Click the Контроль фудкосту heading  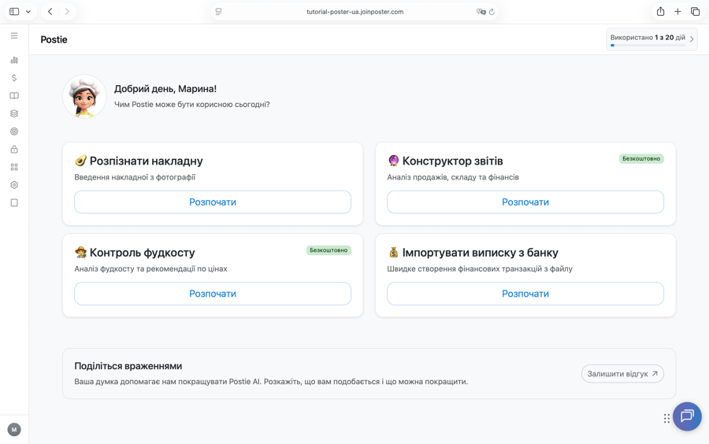pos(142,253)
